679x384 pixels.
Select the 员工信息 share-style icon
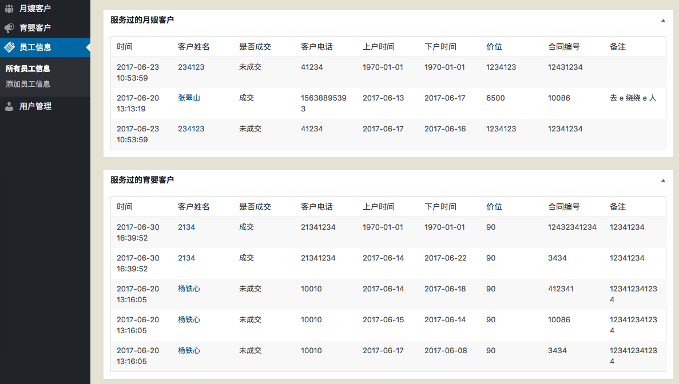(x=8, y=47)
